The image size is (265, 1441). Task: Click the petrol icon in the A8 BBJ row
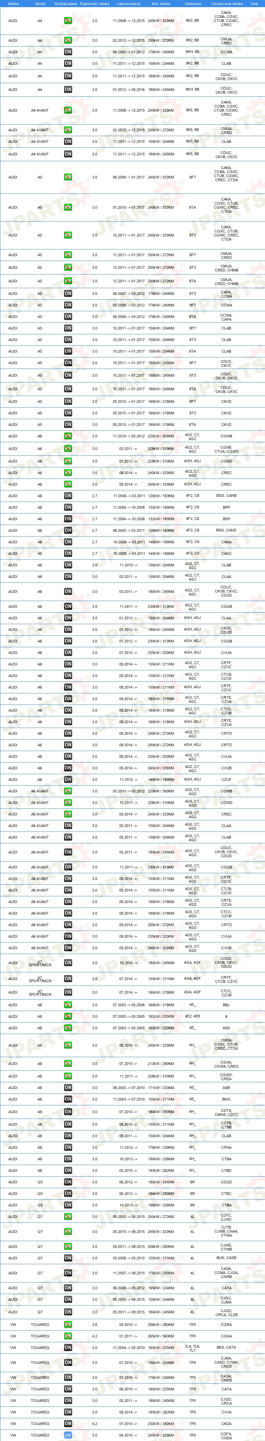[68, 1005]
